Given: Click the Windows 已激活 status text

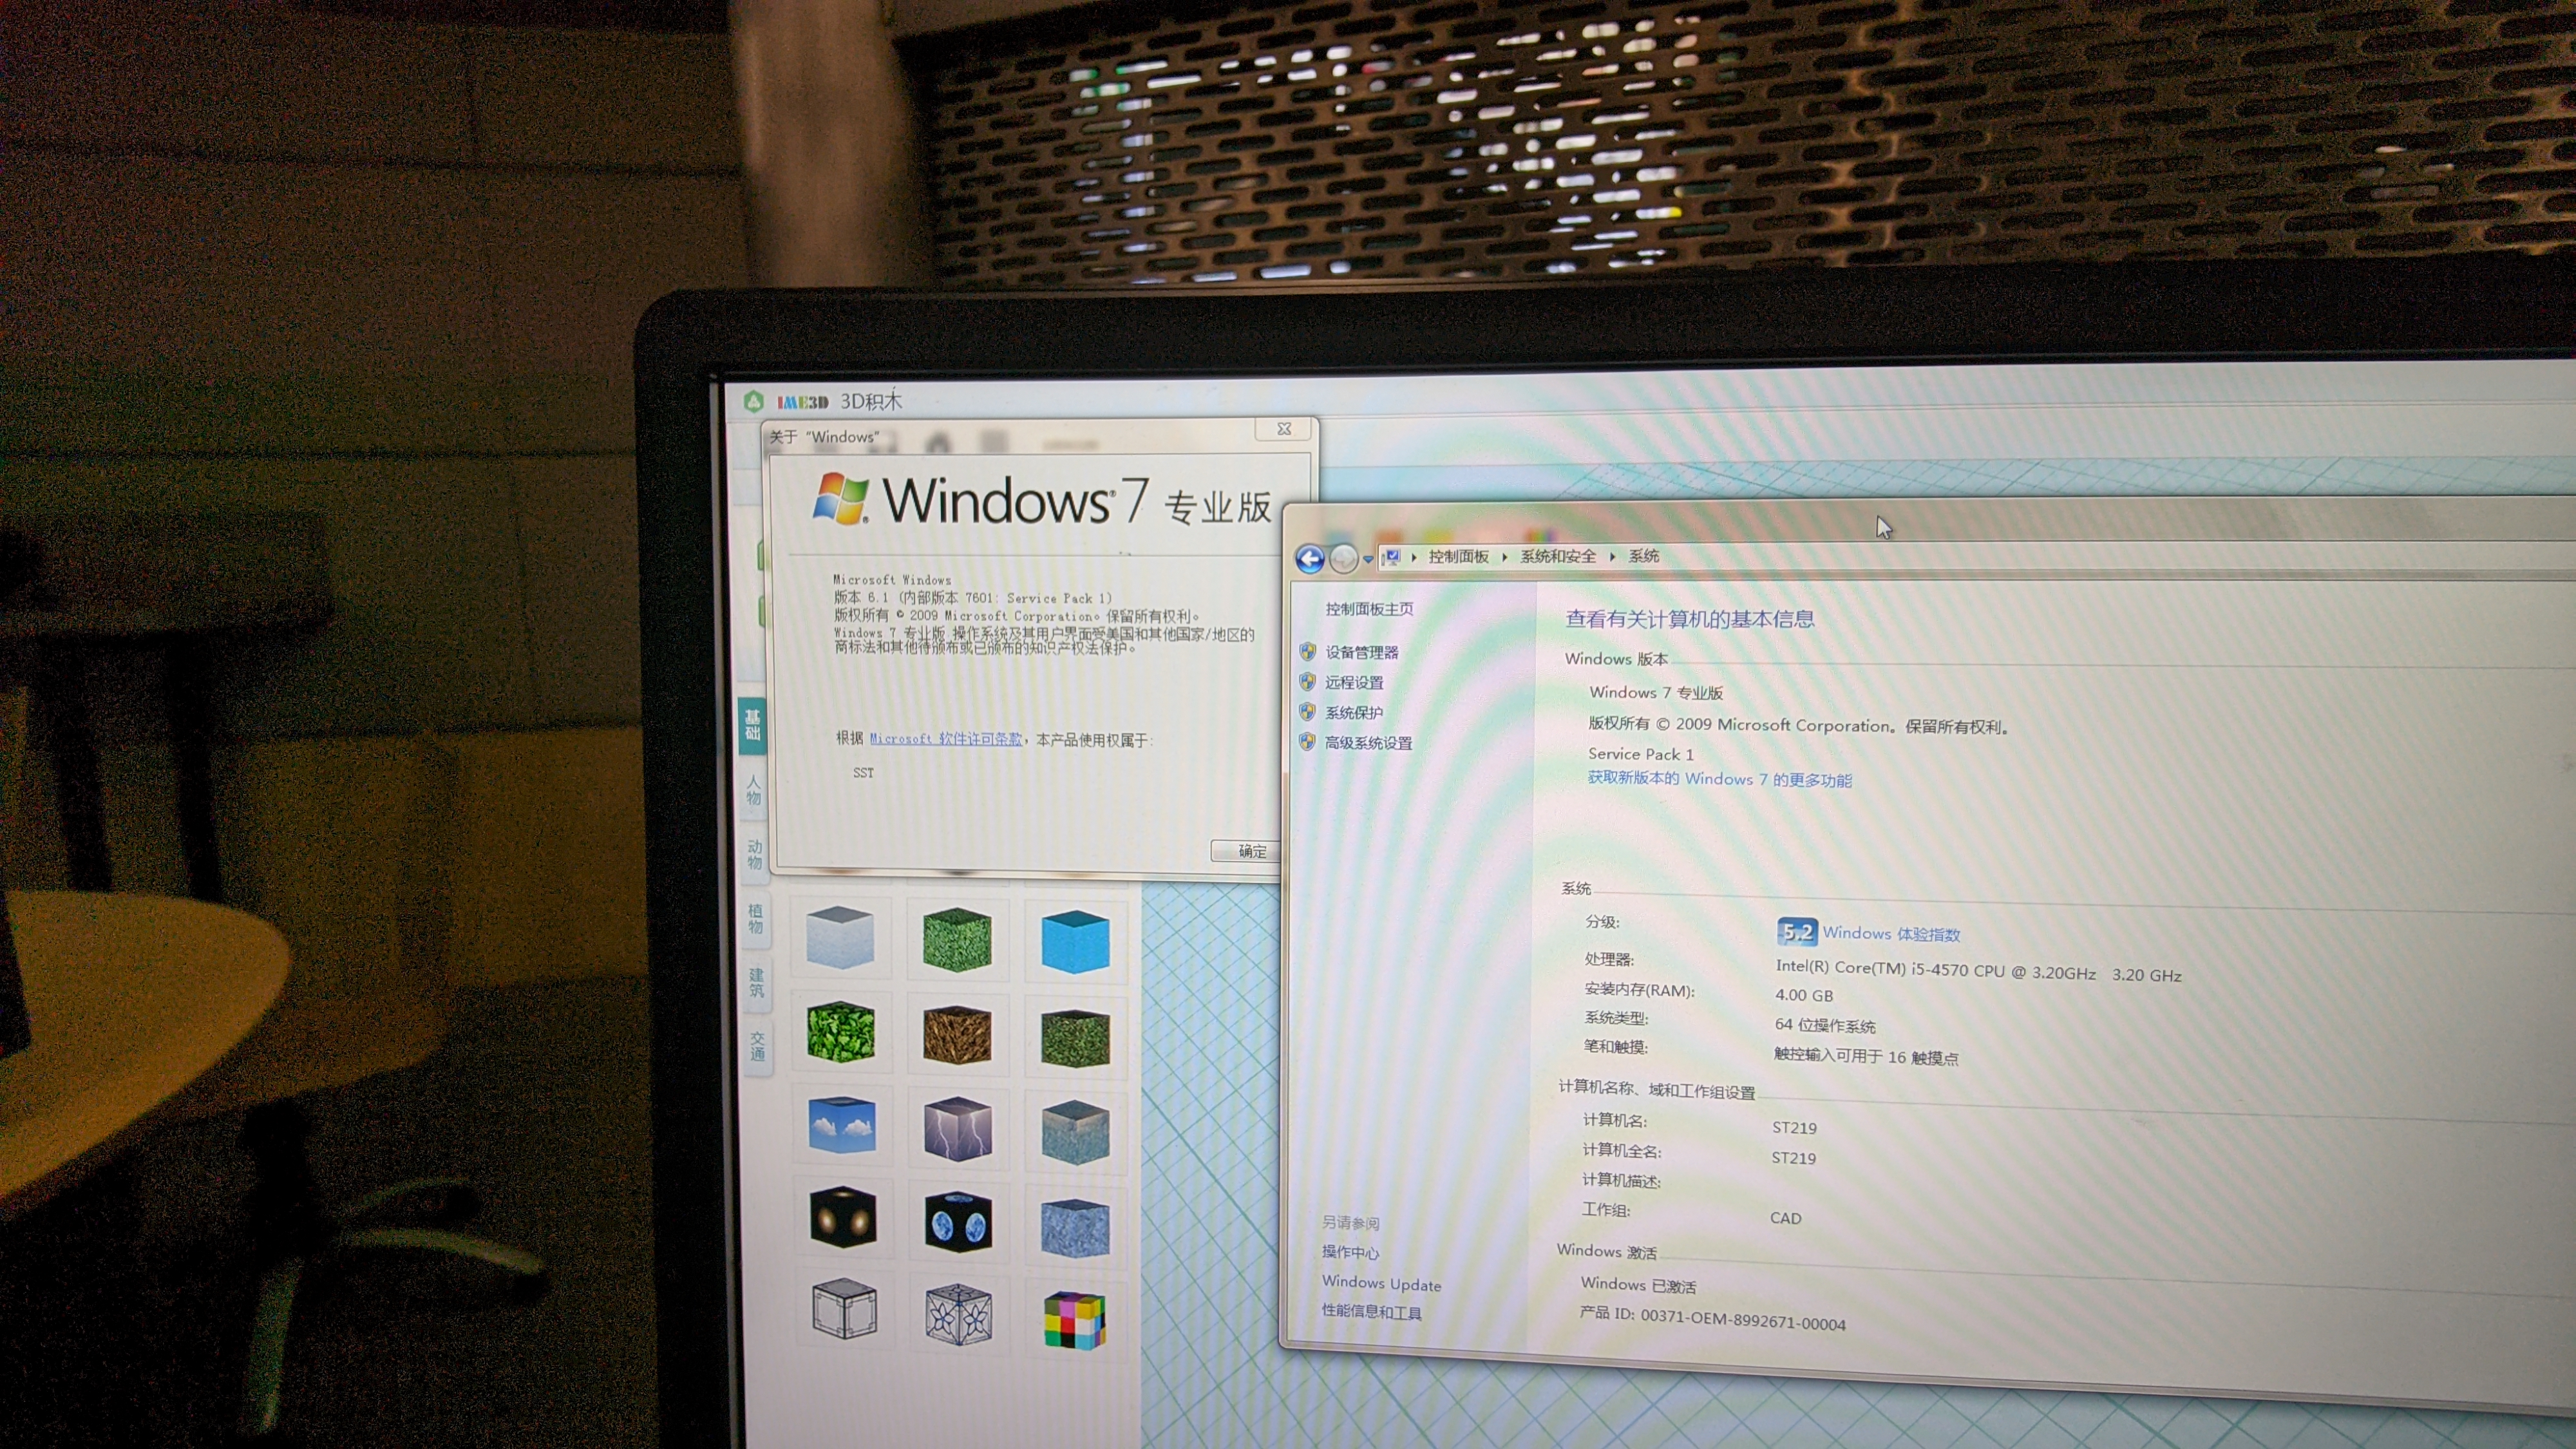Looking at the screenshot, I should tap(1638, 1285).
